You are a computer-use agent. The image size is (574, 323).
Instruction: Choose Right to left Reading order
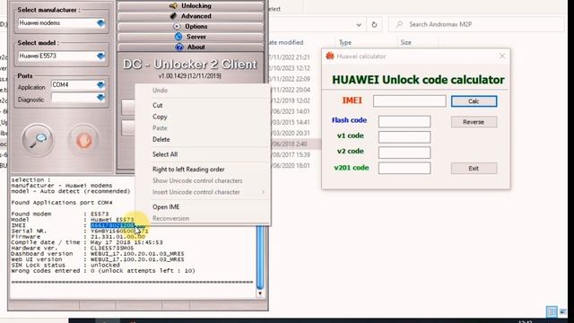188,170
